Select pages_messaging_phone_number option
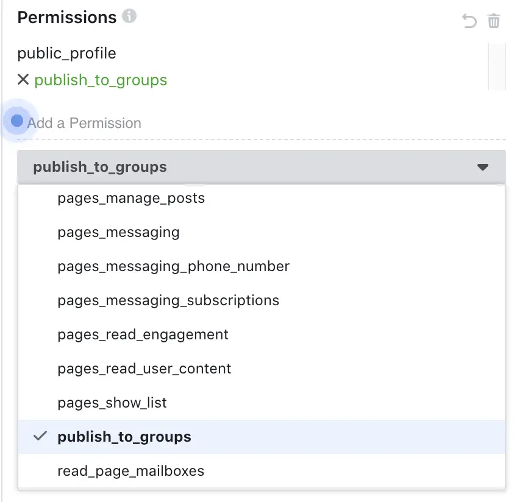 click(x=262, y=266)
